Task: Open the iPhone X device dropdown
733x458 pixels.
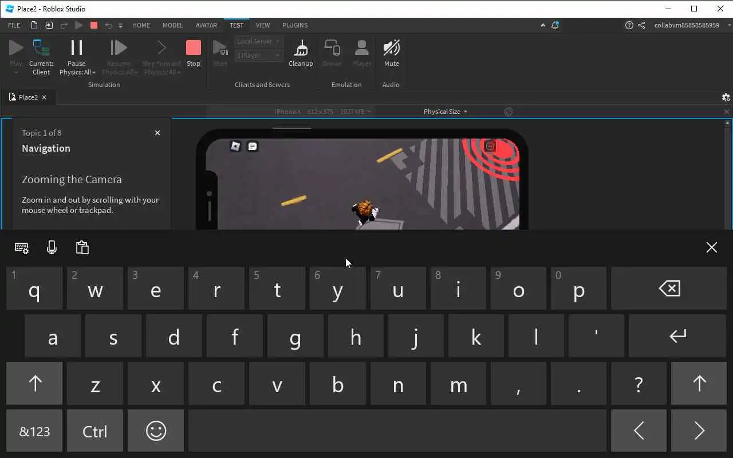Action: click(322, 112)
